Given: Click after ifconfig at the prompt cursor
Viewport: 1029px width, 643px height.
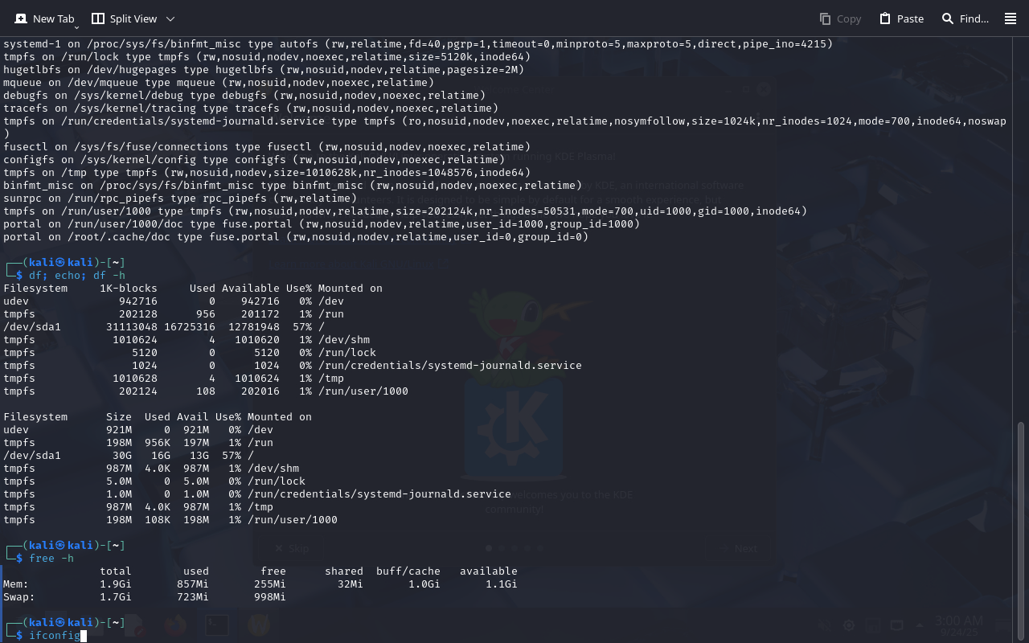Looking at the screenshot, I should click(x=83, y=636).
